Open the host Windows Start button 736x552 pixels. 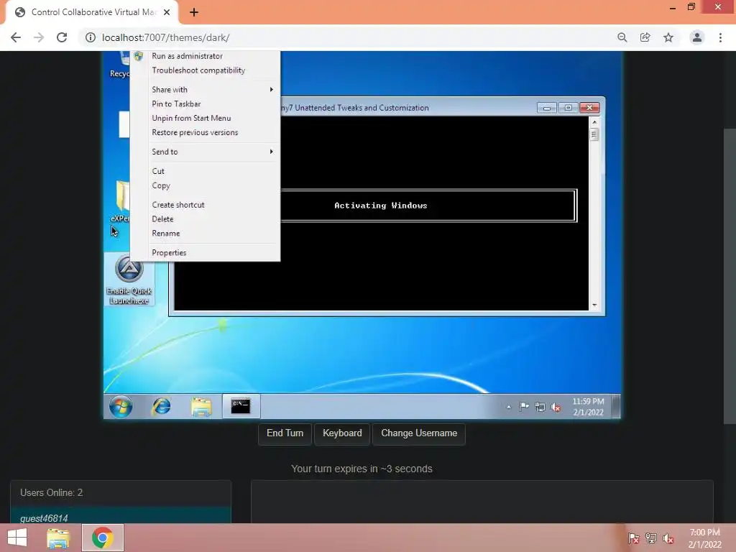click(17, 538)
